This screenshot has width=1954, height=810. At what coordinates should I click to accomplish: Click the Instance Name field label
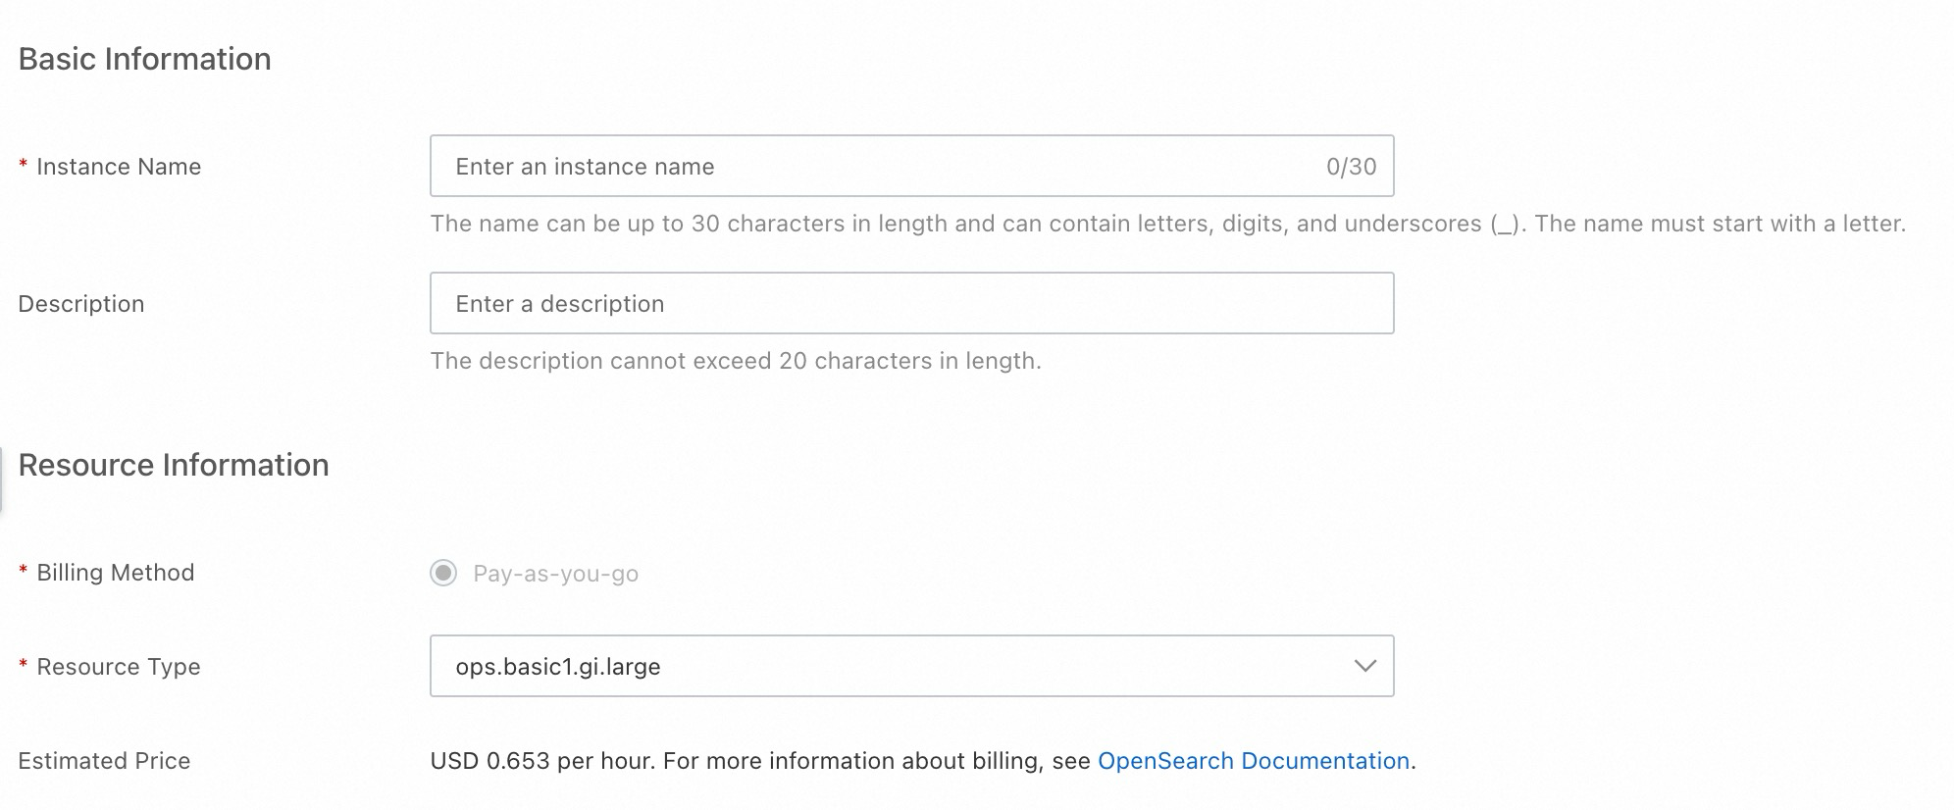point(118,167)
